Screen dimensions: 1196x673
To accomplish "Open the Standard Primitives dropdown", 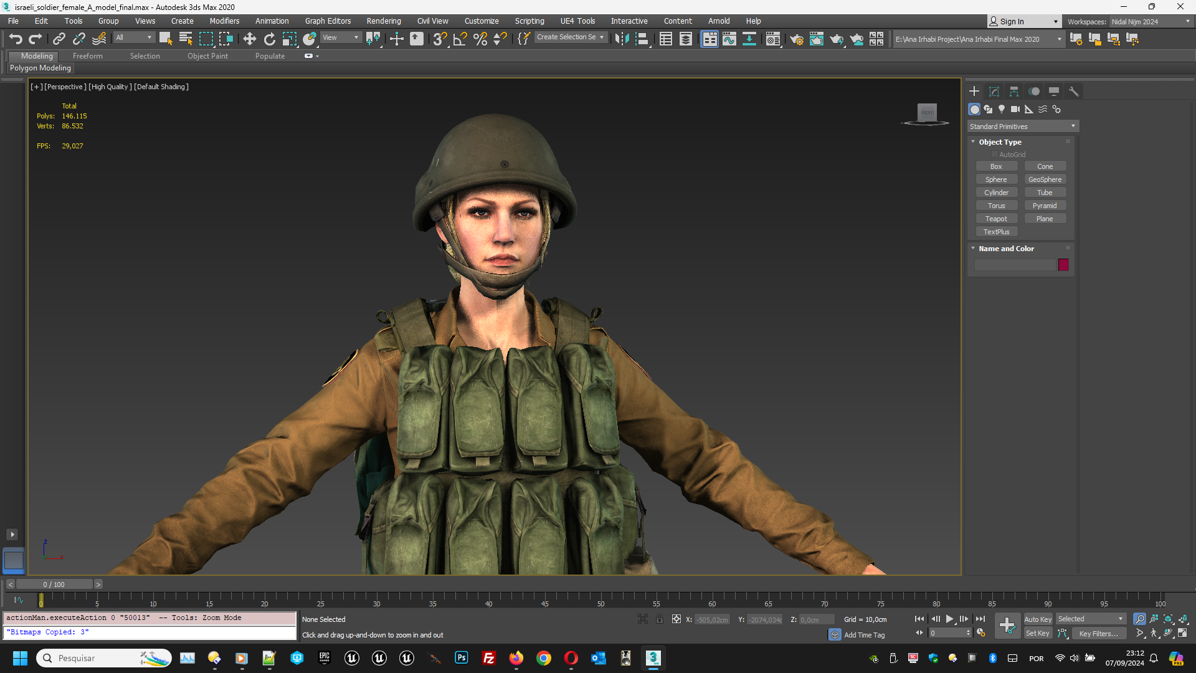I will (x=1023, y=126).
